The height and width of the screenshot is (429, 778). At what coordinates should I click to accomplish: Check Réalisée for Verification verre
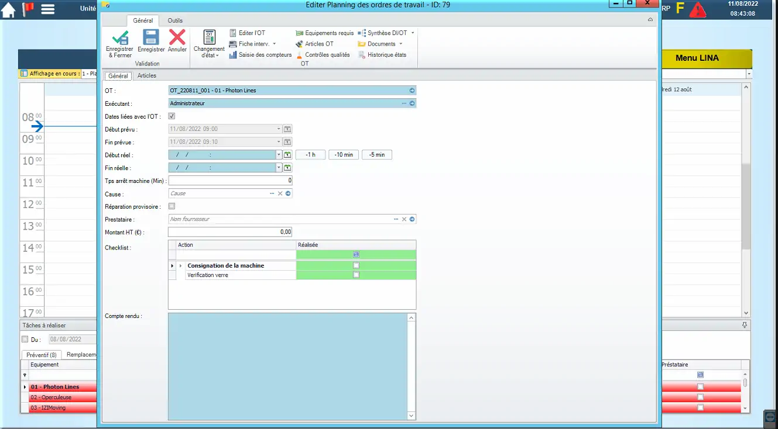[x=356, y=275]
